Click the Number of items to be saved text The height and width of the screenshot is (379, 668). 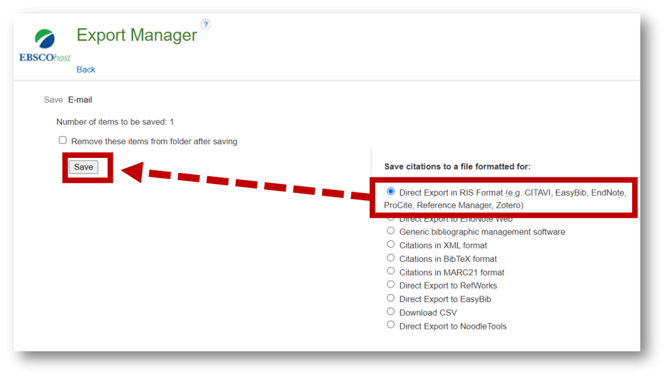115,122
